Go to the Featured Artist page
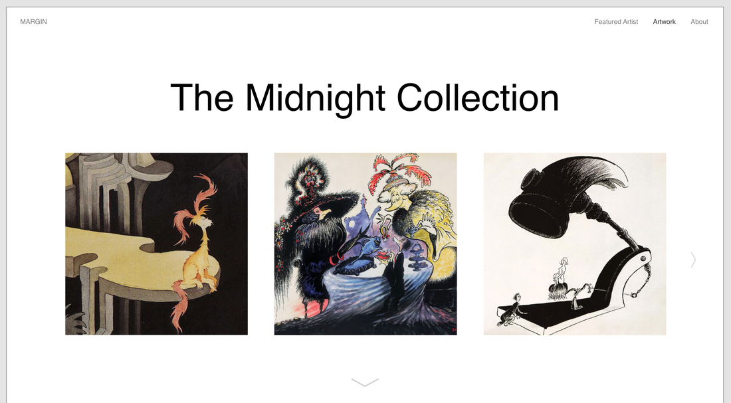731x403 pixels. (x=616, y=21)
